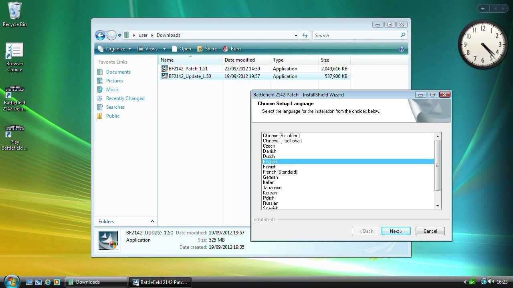Screen dimensions: 513x288
Task: Click the Next button in the wizard
Action: click(396, 231)
